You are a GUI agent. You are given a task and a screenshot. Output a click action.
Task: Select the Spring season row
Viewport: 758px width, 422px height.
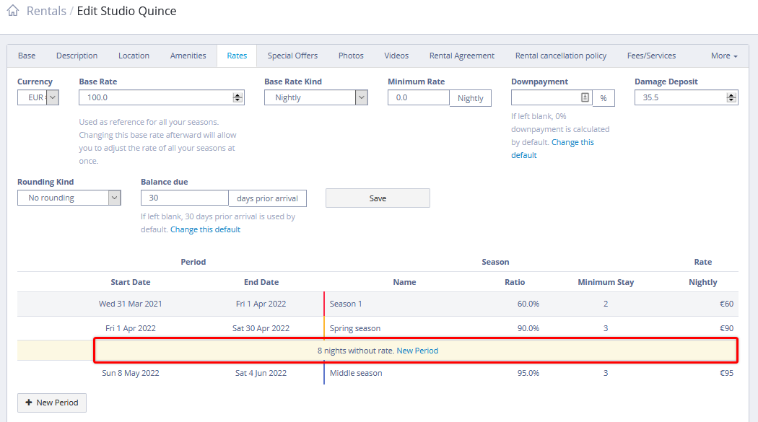click(355, 328)
